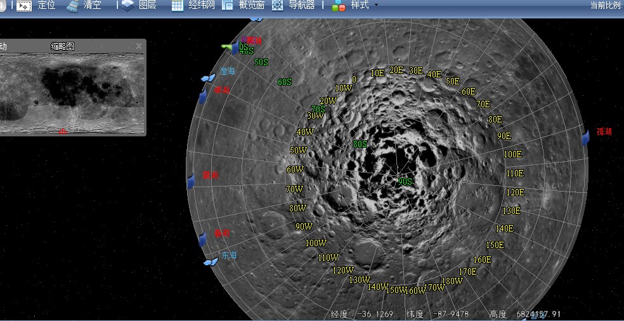Click the 90W longitude label
Screen dimensions: 624x321
tap(304, 226)
